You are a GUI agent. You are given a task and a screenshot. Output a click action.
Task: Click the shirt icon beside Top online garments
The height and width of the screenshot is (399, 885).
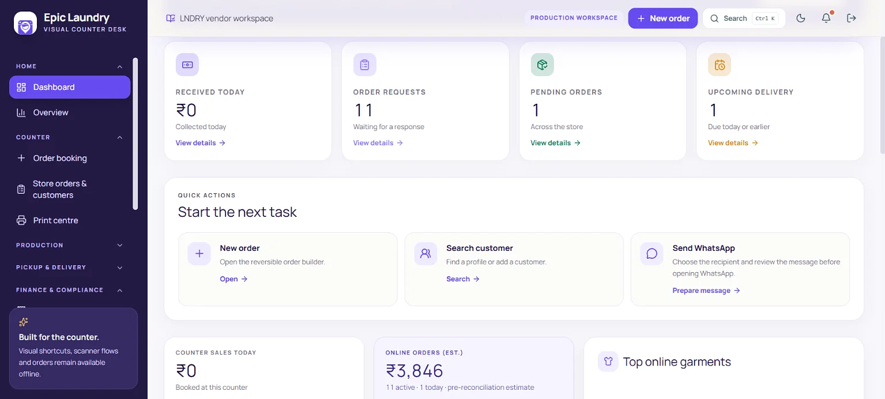(608, 362)
